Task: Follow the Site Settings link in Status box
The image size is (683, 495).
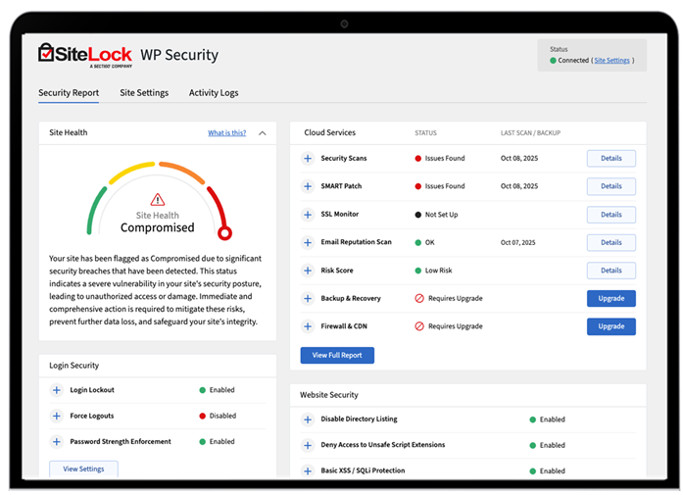Action: (611, 60)
